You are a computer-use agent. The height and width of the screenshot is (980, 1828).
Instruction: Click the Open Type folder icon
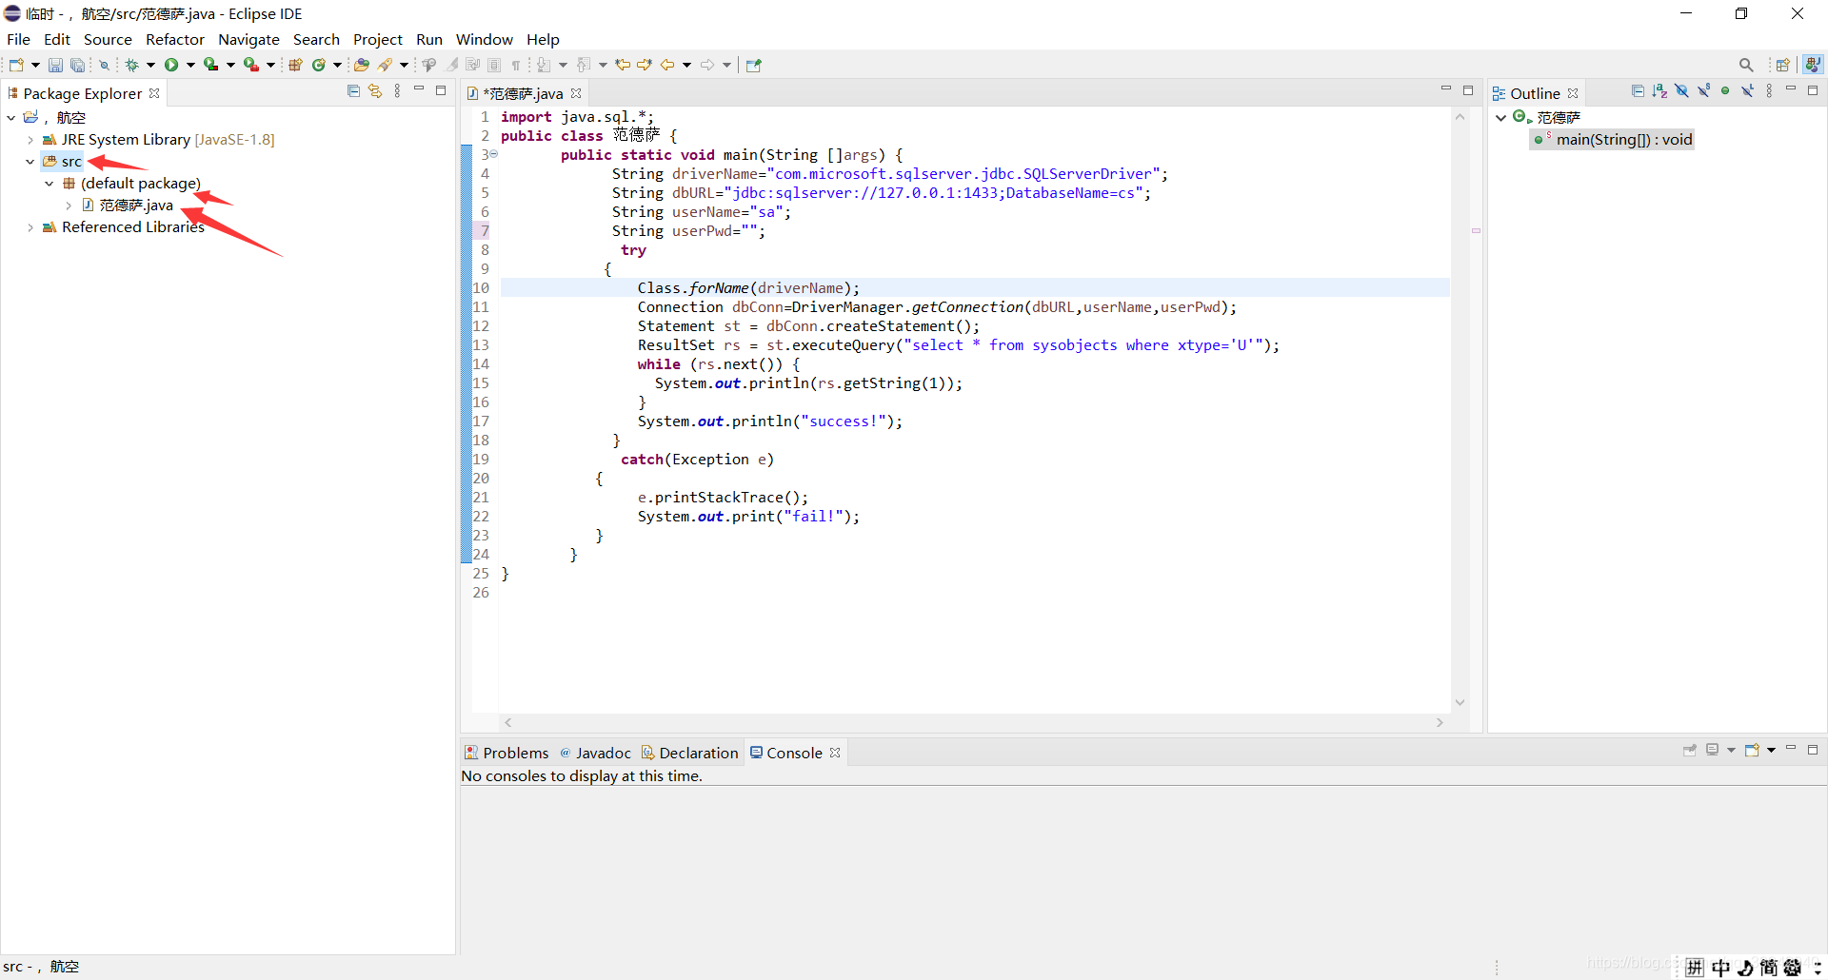coord(361,65)
